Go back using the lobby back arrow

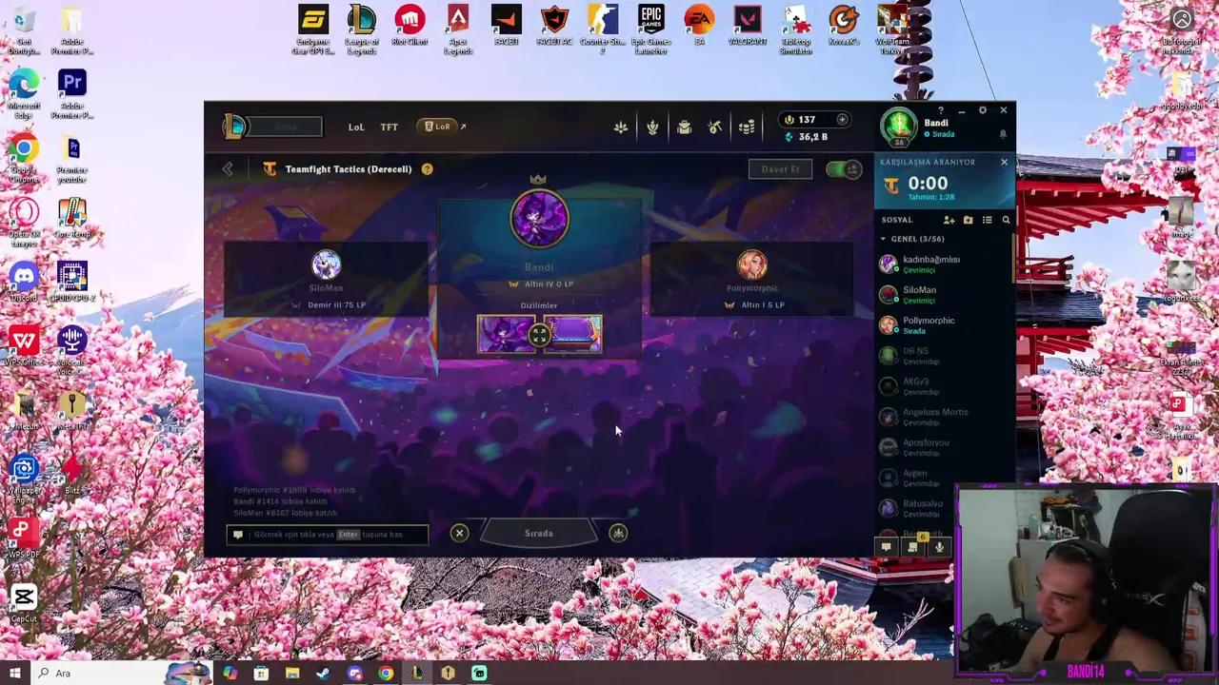(x=227, y=169)
